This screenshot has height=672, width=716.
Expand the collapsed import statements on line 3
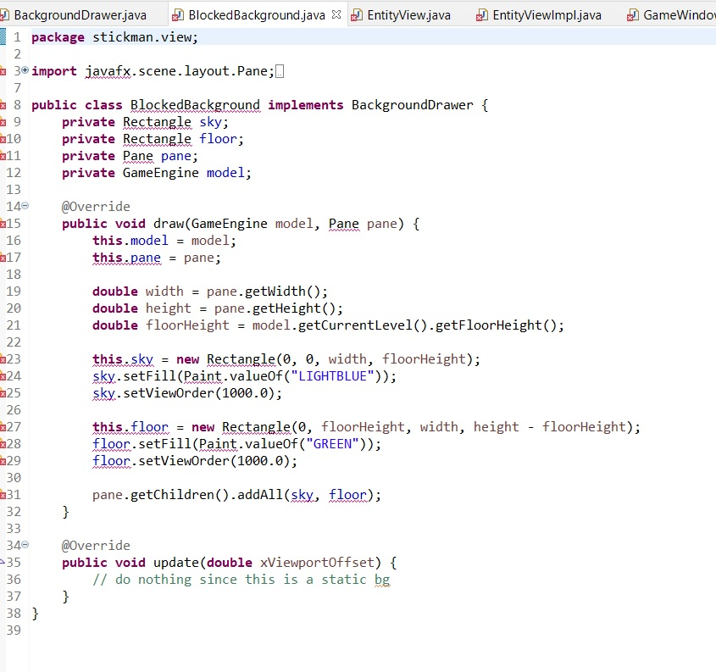tap(24, 71)
